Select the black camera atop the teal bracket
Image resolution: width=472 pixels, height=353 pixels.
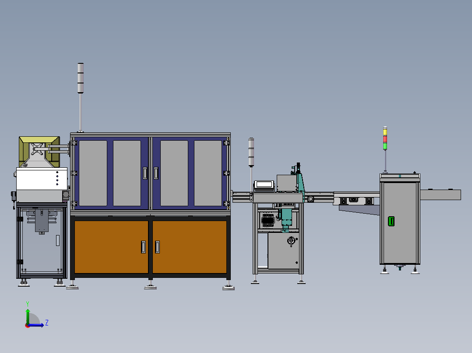coord(298,168)
